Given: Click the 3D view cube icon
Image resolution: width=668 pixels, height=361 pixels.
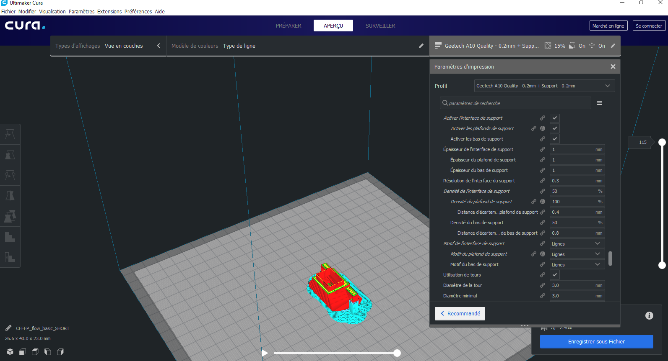Looking at the screenshot, I should point(10,352).
